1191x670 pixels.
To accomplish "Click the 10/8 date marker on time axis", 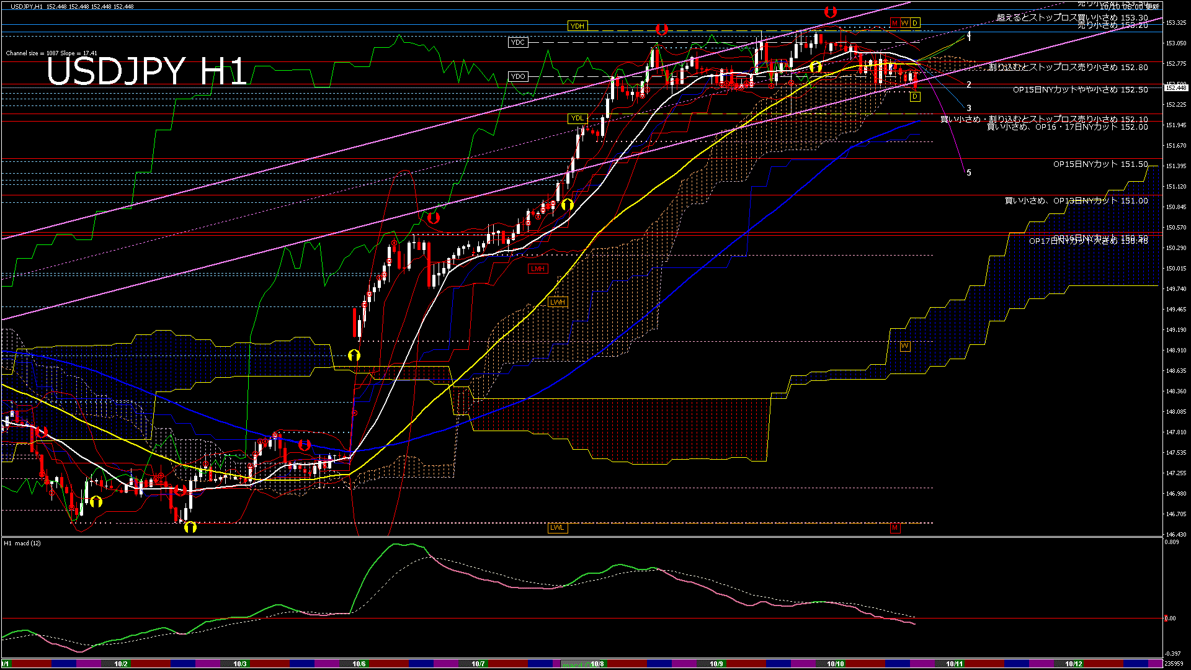I will [597, 664].
